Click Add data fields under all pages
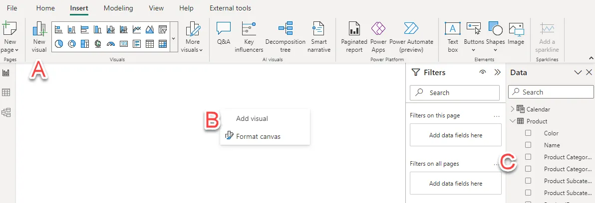 (456, 183)
